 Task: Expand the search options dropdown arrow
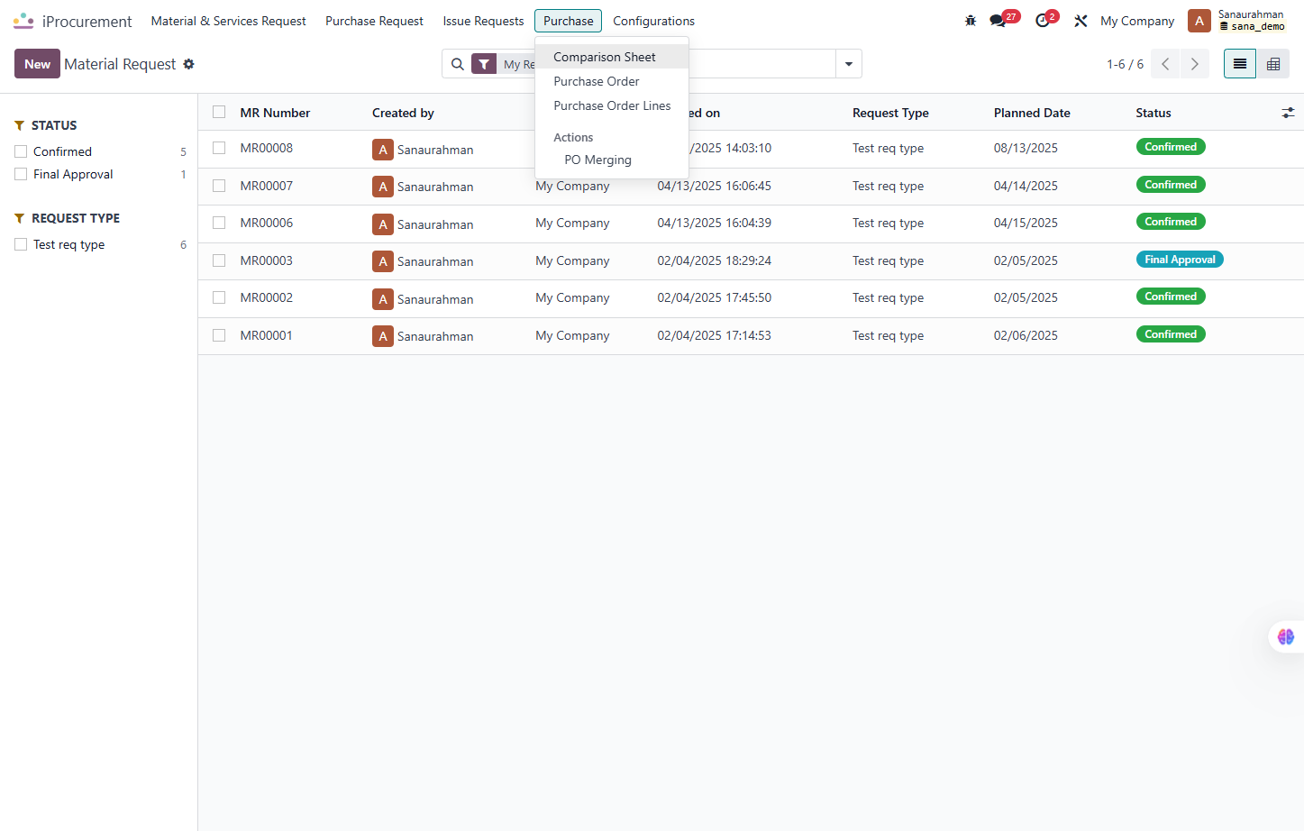click(849, 64)
